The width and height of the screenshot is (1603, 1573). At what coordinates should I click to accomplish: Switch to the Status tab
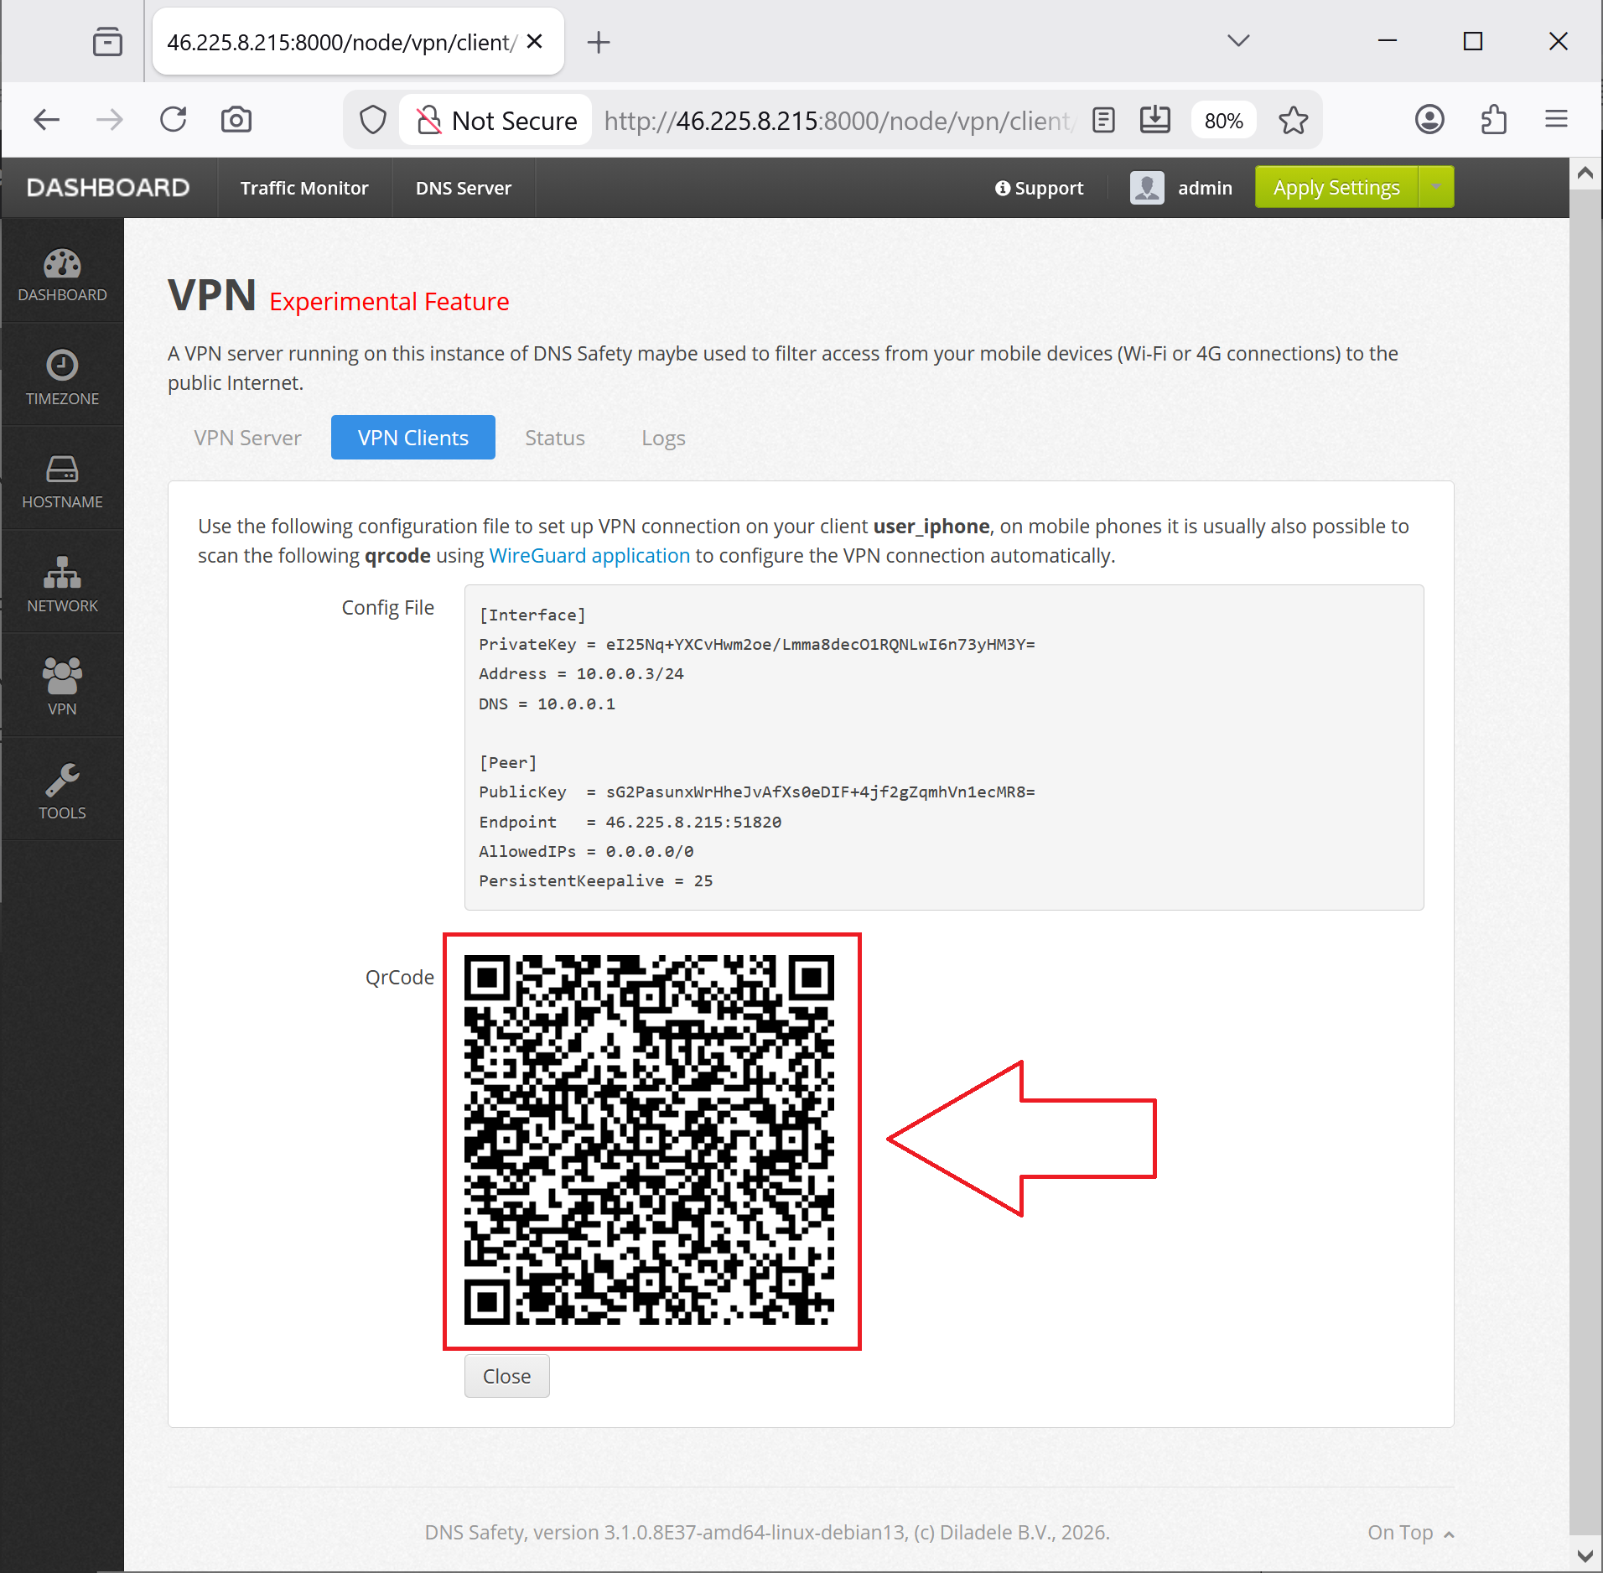coord(555,438)
